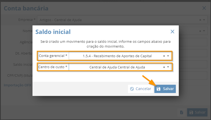Open the Nome row dropdown arrow

[x=204, y=31]
